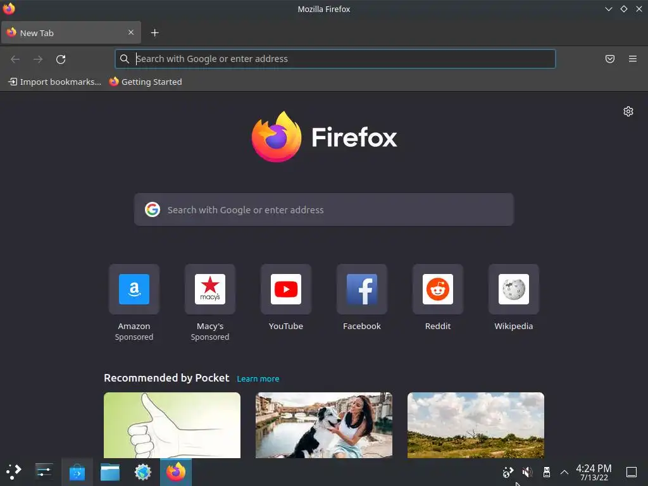The width and height of the screenshot is (648, 486).
Task: Click the Show Desktop button
Action: pyautogui.click(x=632, y=472)
